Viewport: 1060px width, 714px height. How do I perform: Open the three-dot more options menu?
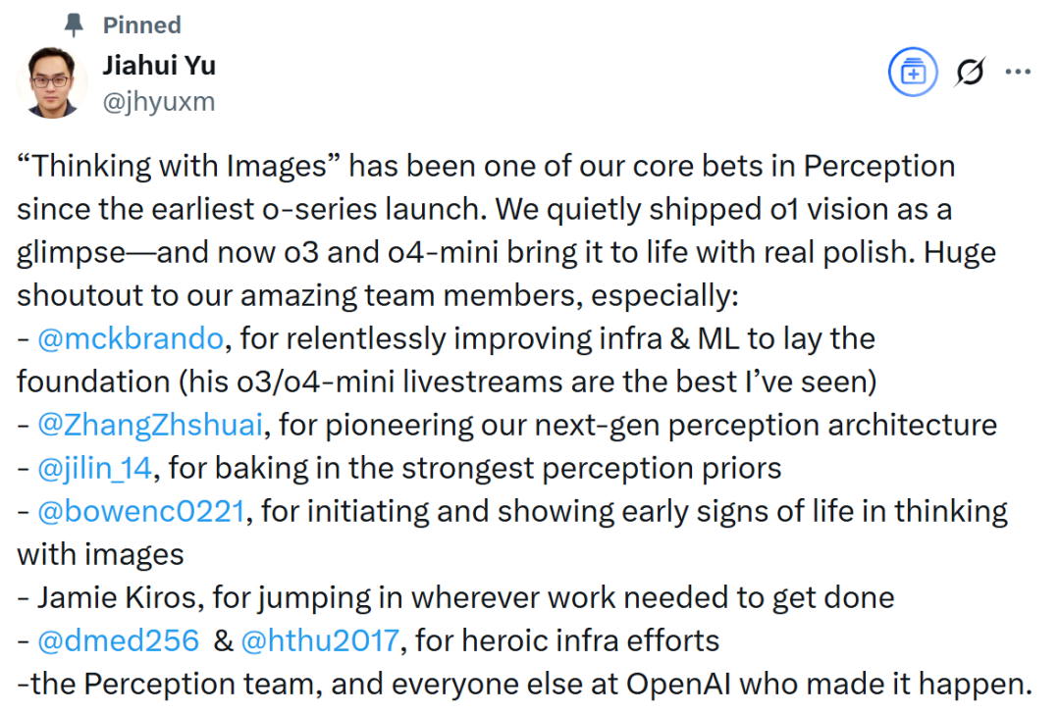(x=1018, y=72)
